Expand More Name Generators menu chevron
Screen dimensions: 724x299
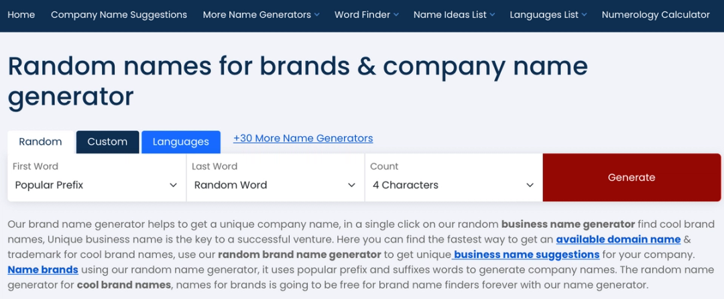[316, 15]
